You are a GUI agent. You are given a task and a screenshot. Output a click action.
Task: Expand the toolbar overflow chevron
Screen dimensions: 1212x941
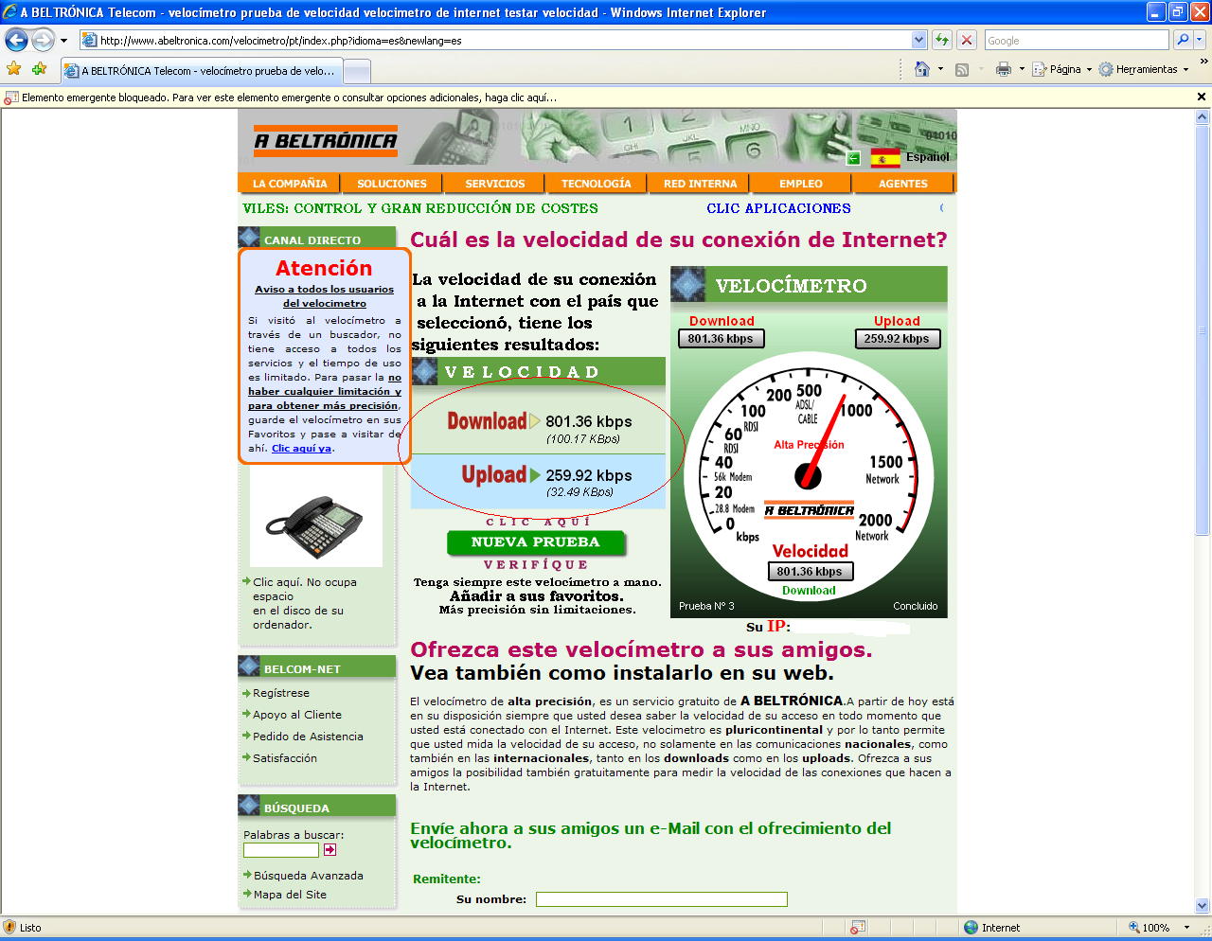click(1203, 62)
